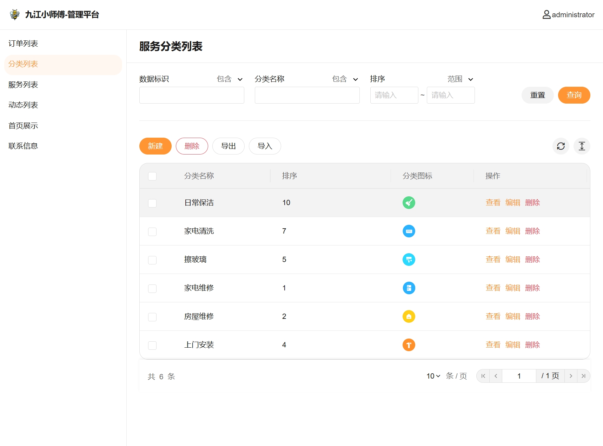Image resolution: width=603 pixels, height=446 pixels.
Task: Click 编辑 link for 家电维修
Action: click(x=512, y=288)
